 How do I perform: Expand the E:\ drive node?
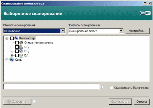(x=12, y=55)
